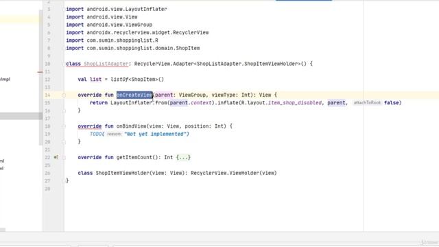Click R.layout.item_shop_disabled resource reference
Image resolution: width=439 pixels, height=247 pixels.
click(x=281, y=103)
